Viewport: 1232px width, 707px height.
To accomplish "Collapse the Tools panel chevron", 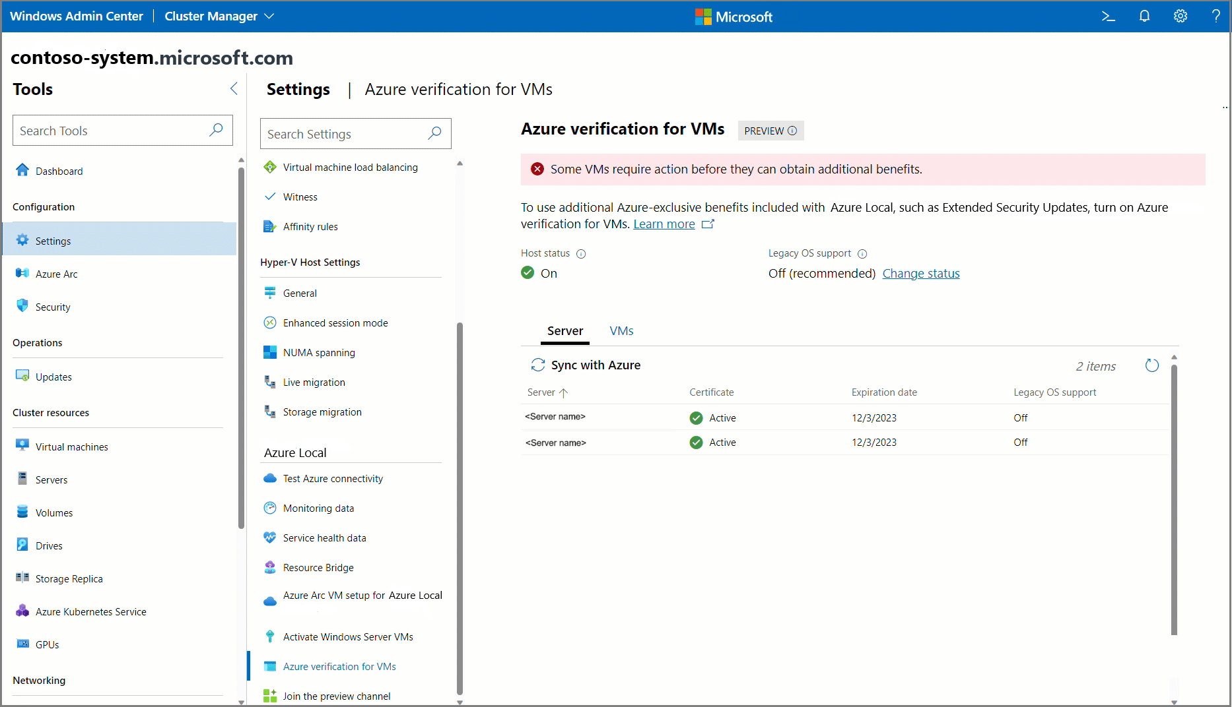I will (x=234, y=89).
